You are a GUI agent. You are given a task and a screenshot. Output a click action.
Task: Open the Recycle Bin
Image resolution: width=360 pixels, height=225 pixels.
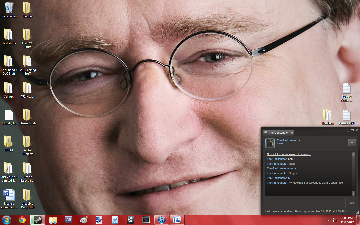(9, 9)
